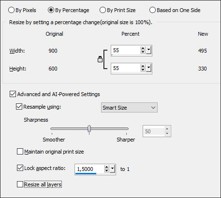The width and height of the screenshot is (221, 198).
Task: Uncheck Advanced and AI-Powered Settings
Action: [13, 94]
